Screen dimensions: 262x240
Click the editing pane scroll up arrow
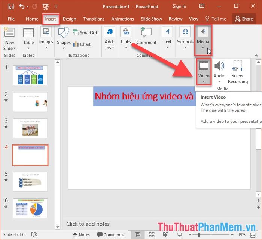pos(258,62)
